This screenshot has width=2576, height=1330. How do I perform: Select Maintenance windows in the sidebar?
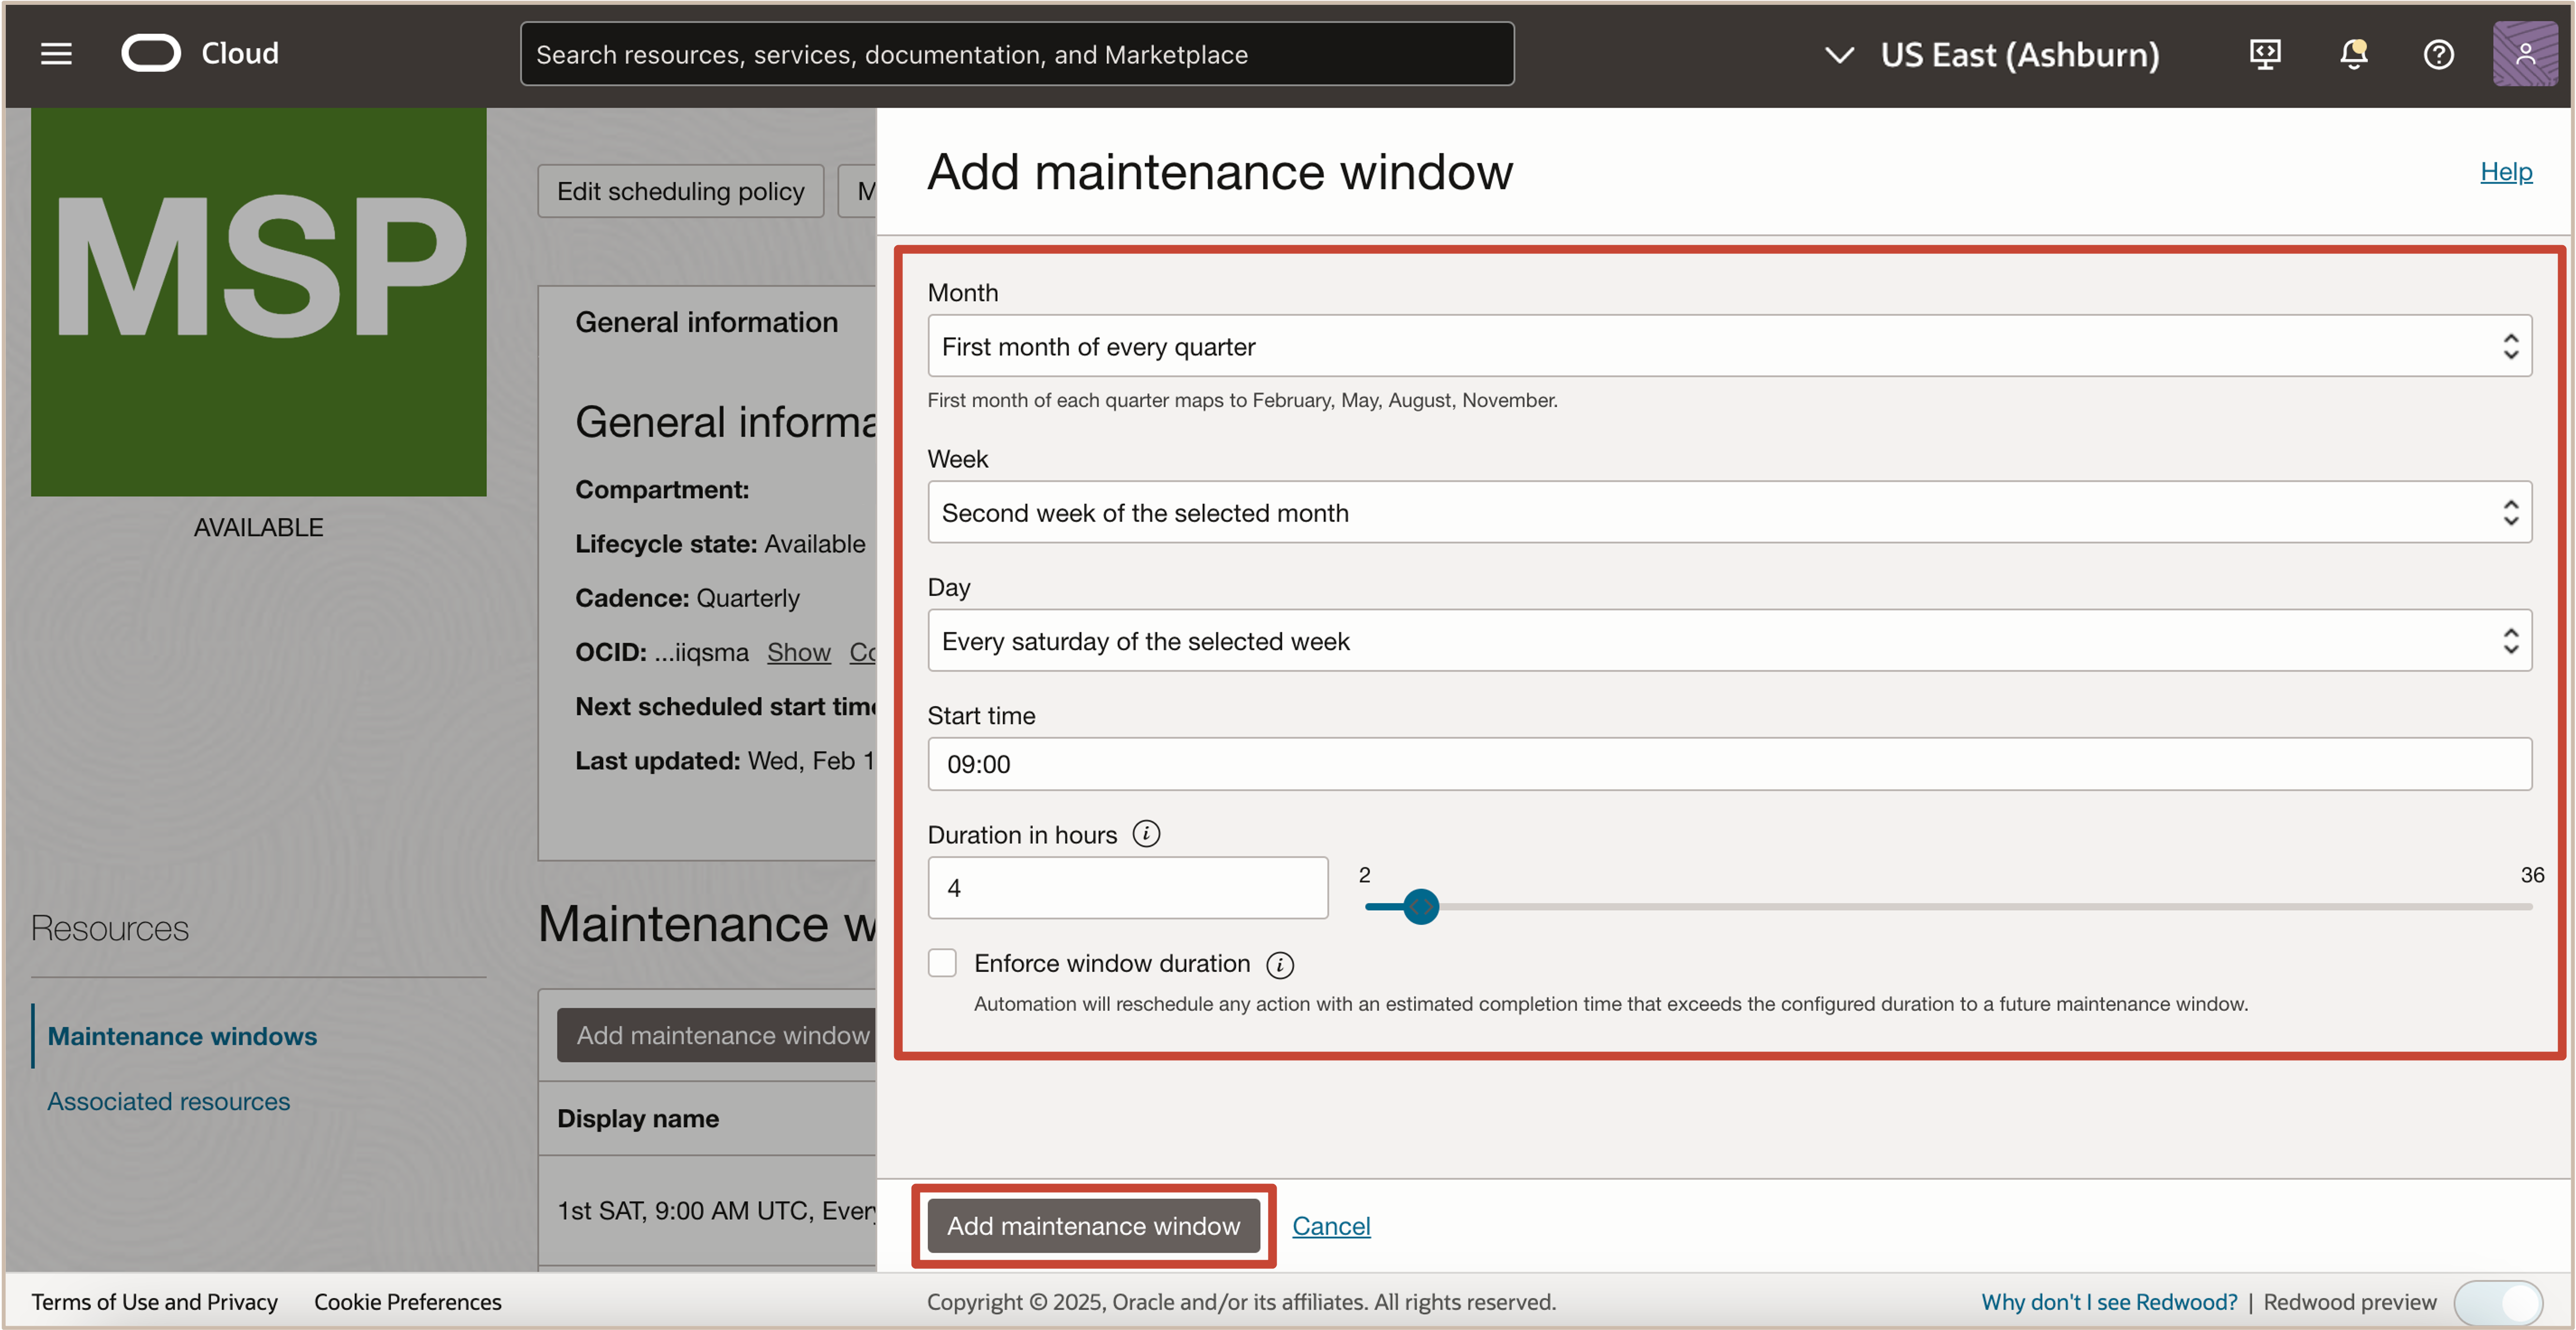[x=181, y=1036]
